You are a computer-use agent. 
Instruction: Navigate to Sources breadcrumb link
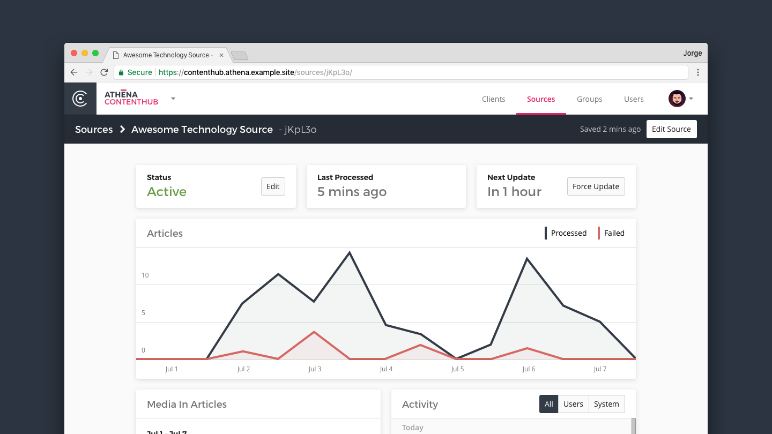click(94, 129)
